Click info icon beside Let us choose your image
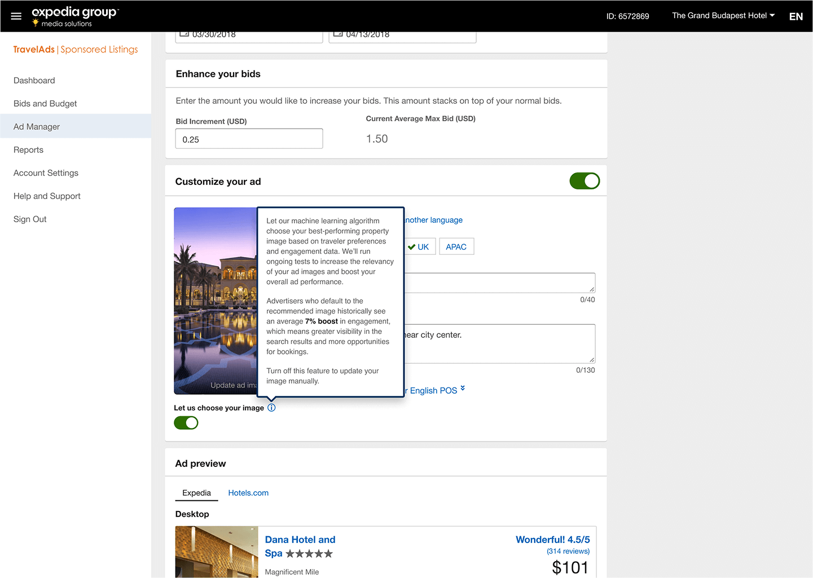Screen dimensions: 813x578 271,408
